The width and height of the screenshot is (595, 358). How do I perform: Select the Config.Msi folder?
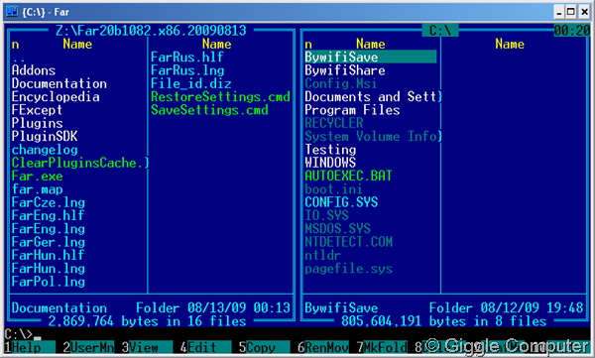[341, 83]
